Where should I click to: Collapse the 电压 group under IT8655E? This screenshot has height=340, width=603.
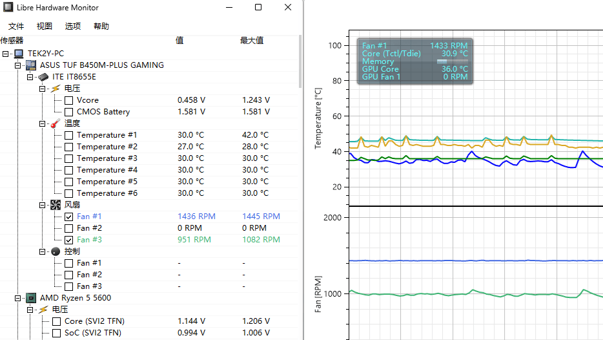tap(43, 89)
